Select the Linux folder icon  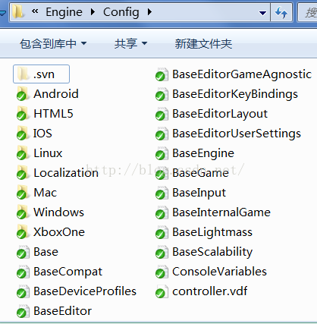23,153
